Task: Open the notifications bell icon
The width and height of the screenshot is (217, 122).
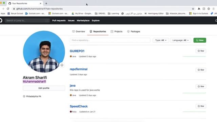Action: point(216,20)
